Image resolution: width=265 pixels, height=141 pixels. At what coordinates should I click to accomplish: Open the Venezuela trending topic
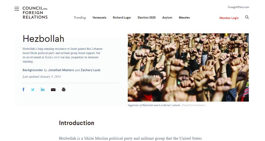click(x=99, y=18)
